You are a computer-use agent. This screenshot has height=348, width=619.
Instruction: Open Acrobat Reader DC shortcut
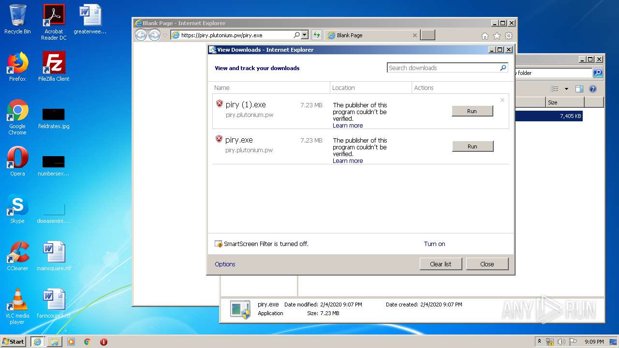54,22
